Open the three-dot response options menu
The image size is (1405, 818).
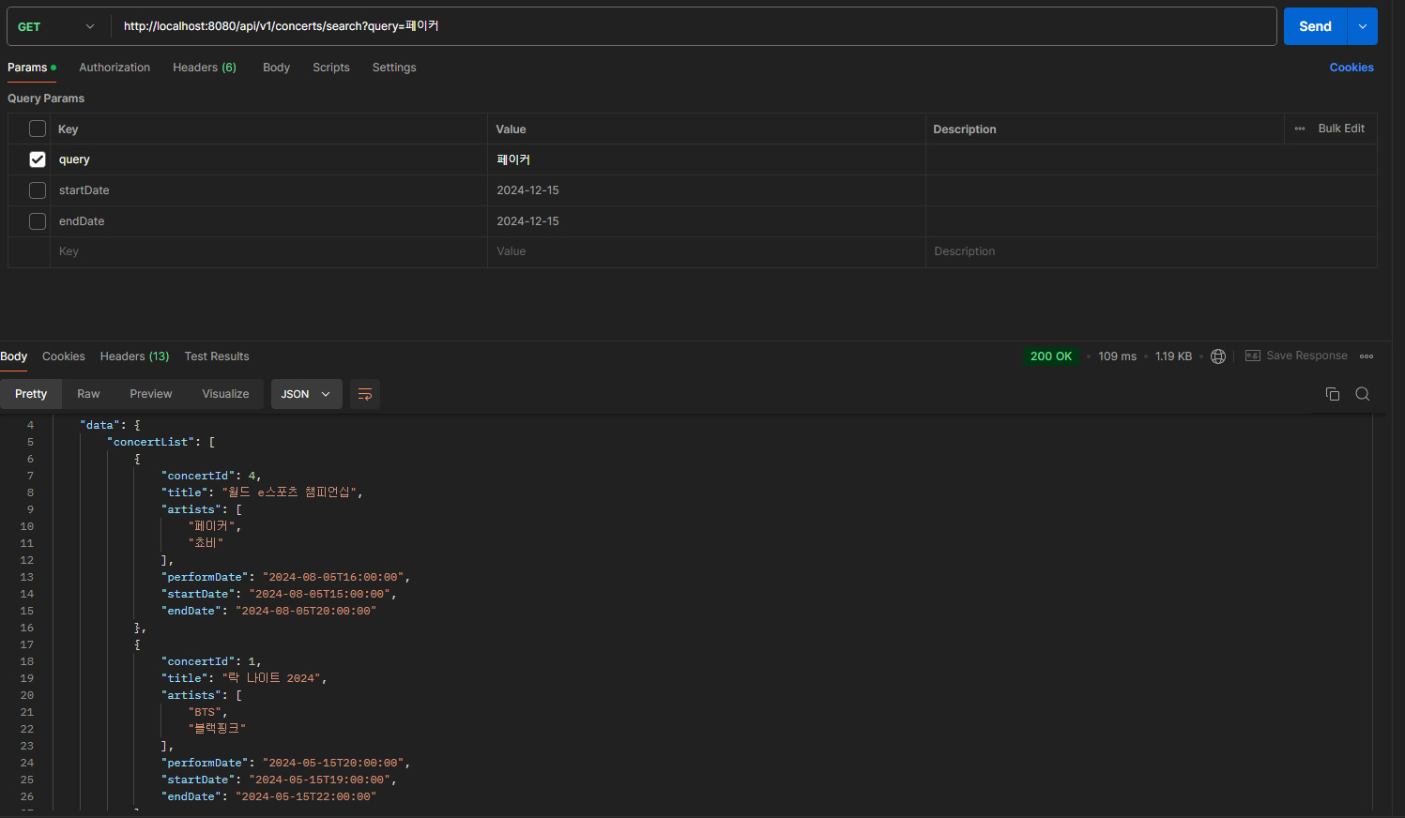1367,356
